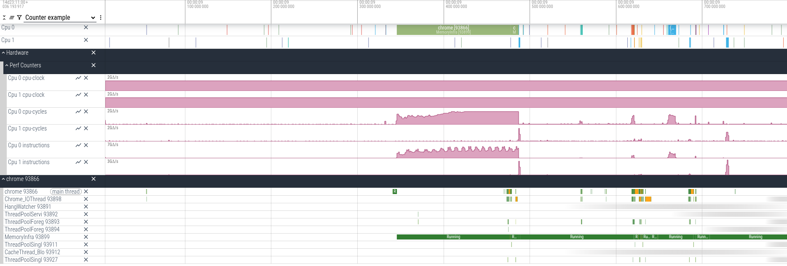Remove the Chrome_IOThread 93898 track

point(86,199)
